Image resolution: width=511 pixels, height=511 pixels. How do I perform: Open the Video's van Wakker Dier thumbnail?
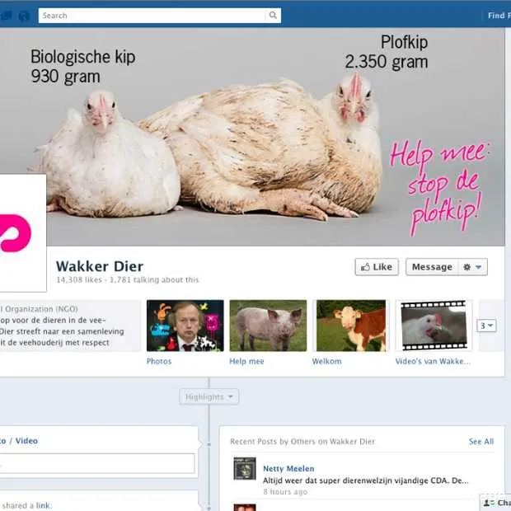434,326
